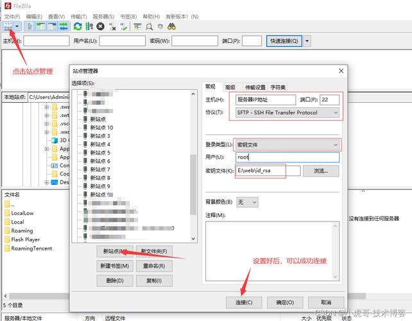This screenshot has width=412, height=321.
Task: Click the process queue toolbar icon
Action: tap(89, 26)
